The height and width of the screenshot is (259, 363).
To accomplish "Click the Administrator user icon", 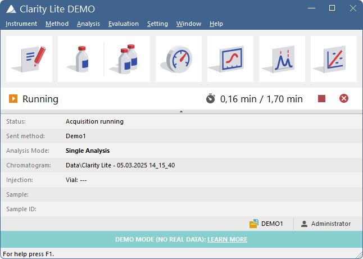I will (304, 224).
